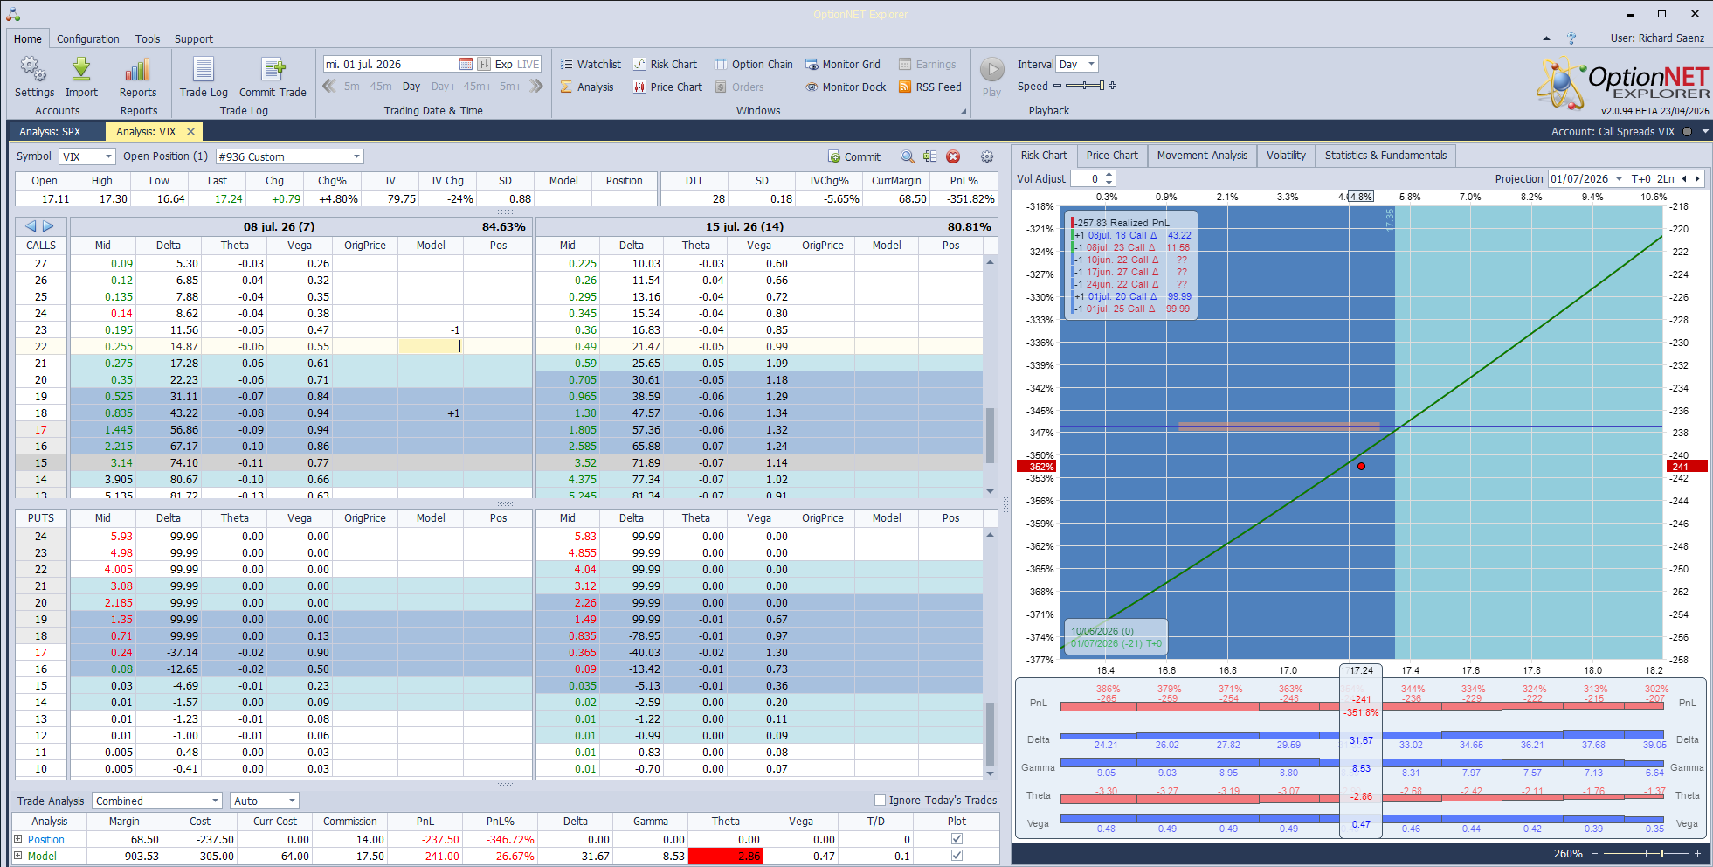Jump forward with Day+ button

coord(444,87)
